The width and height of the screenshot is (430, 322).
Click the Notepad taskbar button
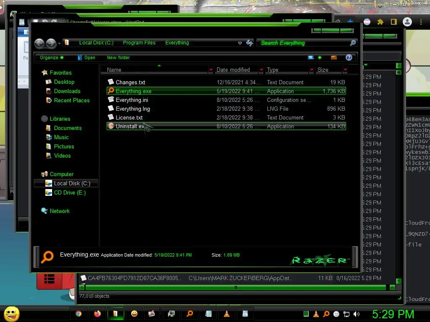click(208, 314)
